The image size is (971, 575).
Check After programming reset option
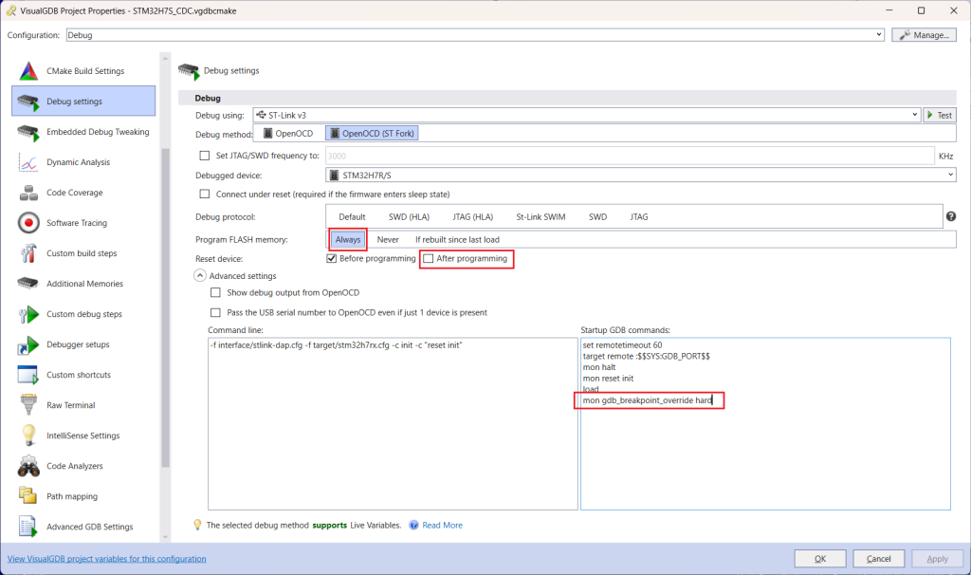[428, 258]
